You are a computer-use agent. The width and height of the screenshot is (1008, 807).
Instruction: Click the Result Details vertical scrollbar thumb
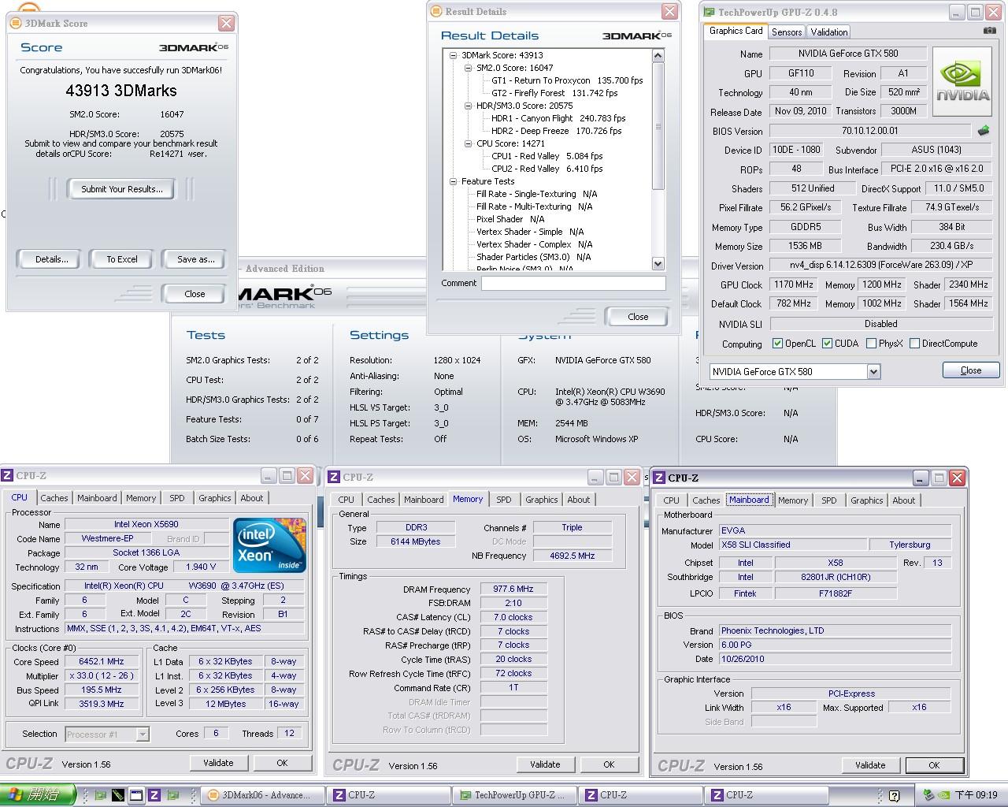(658, 126)
